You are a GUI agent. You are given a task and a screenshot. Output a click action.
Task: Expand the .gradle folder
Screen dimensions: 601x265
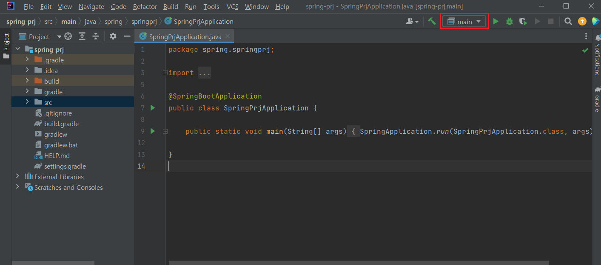pyautogui.click(x=27, y=60)
